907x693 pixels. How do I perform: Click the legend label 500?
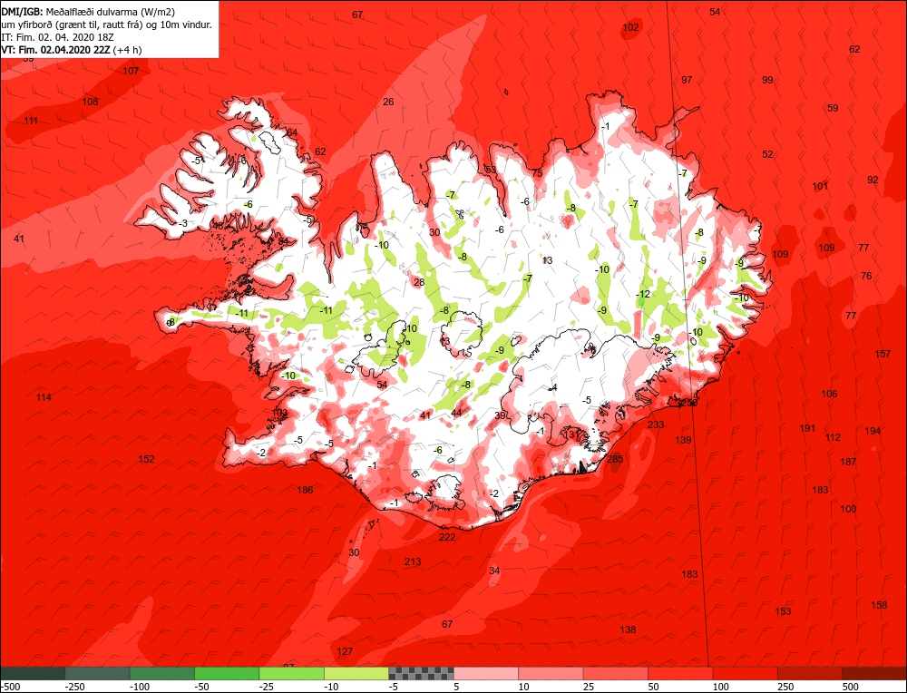click(851, 687)
